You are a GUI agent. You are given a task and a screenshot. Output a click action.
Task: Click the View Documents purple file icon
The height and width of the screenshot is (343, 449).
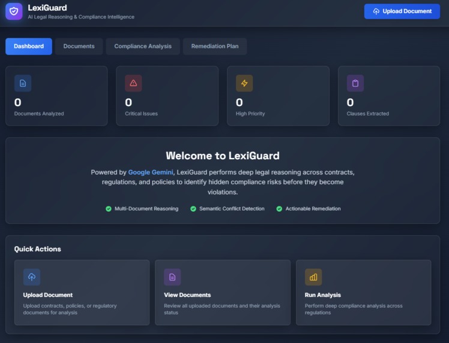(172, 277)
